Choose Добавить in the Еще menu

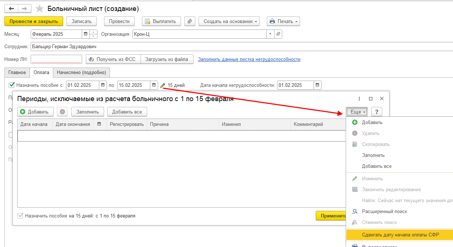(400, 122)
